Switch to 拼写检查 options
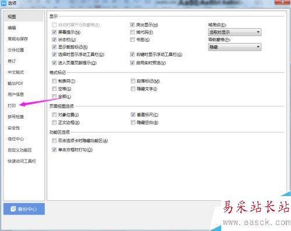 (x=16, y=117)
